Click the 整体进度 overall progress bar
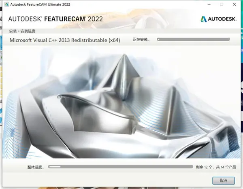The height and width of the screenshot is (189, 243). [122, 166]
